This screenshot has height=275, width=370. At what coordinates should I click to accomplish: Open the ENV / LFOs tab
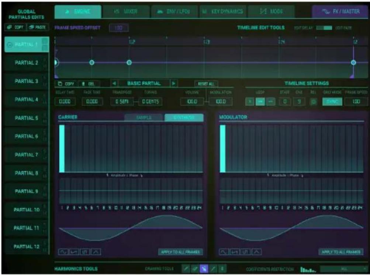(174, 11)
